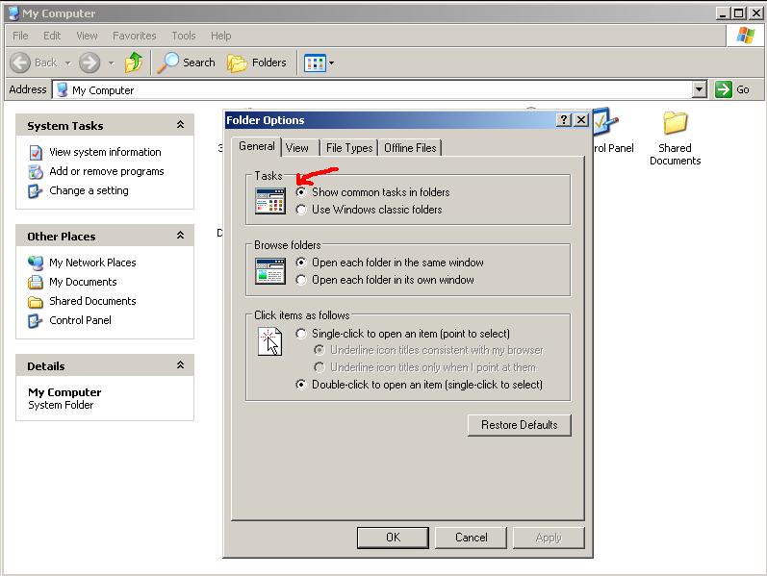Switch to the File Types tab
767x576 pixels.
[349, 148]
